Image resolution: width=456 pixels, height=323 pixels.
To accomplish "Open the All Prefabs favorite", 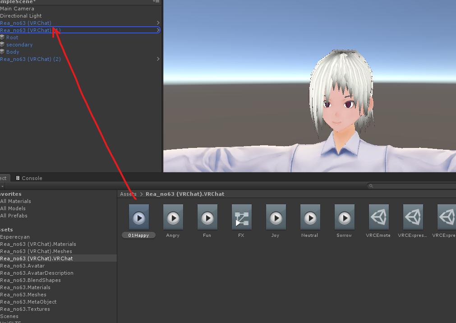I will [x=14, y=216].
